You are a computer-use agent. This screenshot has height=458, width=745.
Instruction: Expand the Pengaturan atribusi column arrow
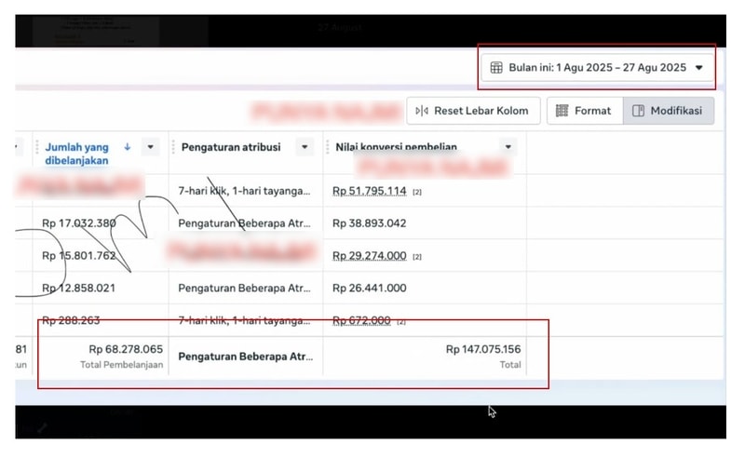coord(304,147)
